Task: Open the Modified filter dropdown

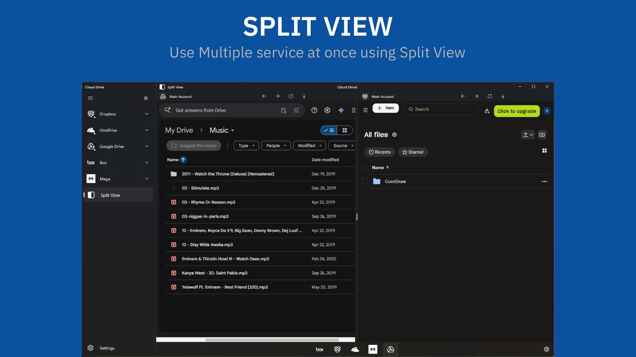Action: click(x=310, y=146)
